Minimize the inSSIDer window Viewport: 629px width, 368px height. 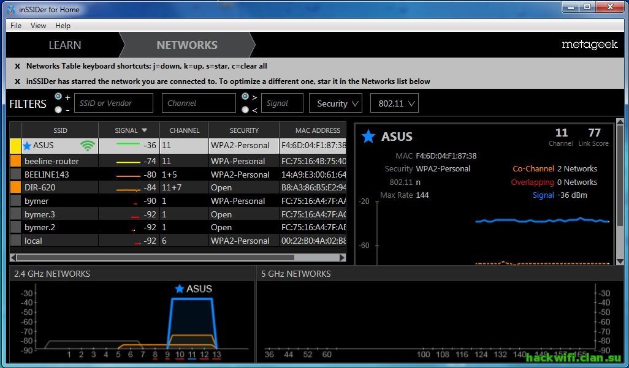click(571, 7)
